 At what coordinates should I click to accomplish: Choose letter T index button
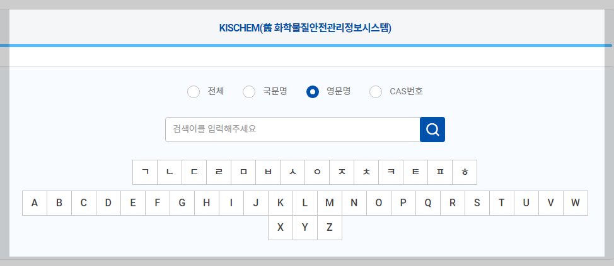coord(502,203)
